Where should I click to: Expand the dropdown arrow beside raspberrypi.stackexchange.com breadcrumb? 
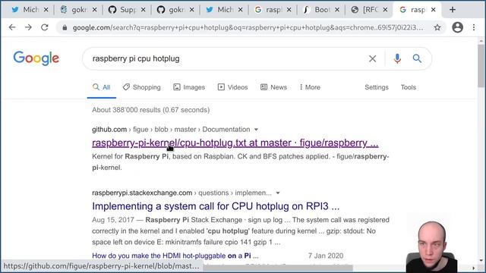(278, 193)
